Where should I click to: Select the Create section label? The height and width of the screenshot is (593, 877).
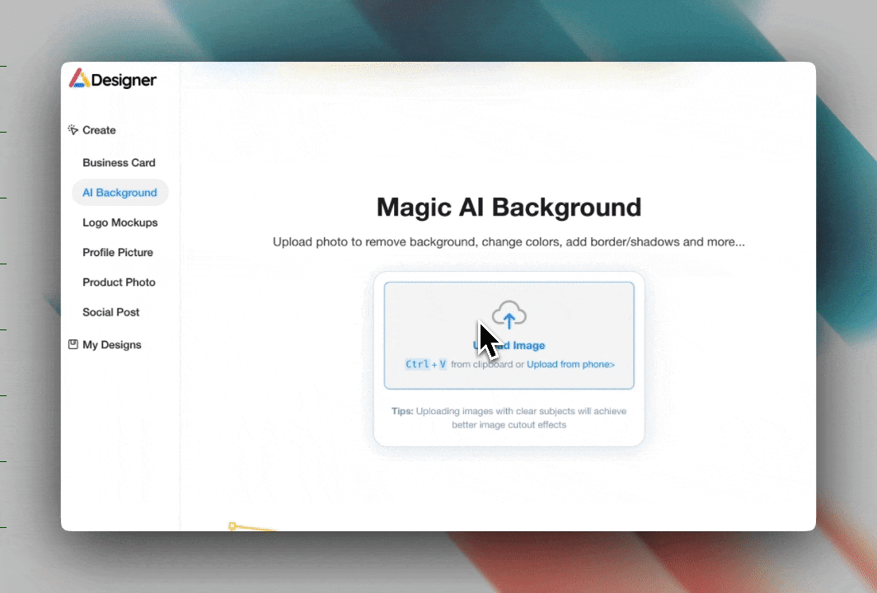(99, 130)
